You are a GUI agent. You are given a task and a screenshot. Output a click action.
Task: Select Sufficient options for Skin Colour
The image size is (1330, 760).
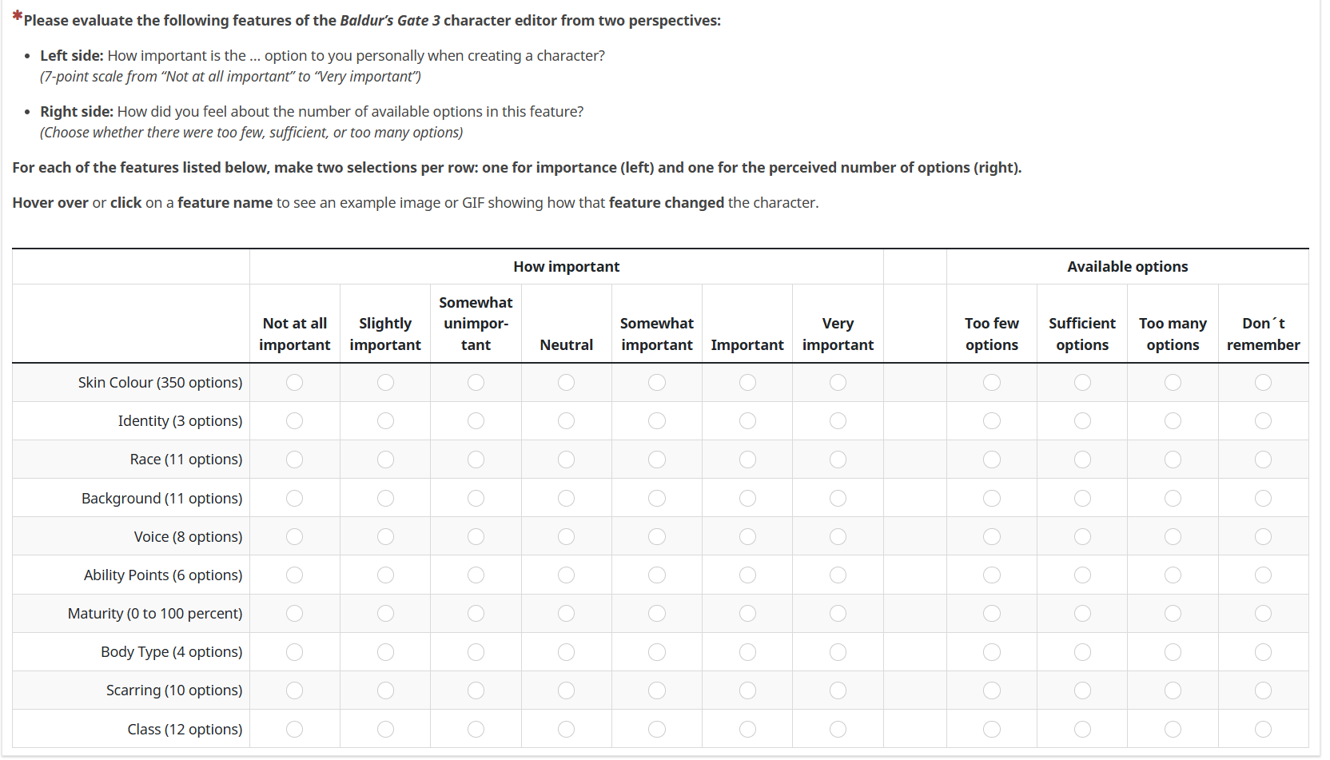click(x=1082, y=383)
